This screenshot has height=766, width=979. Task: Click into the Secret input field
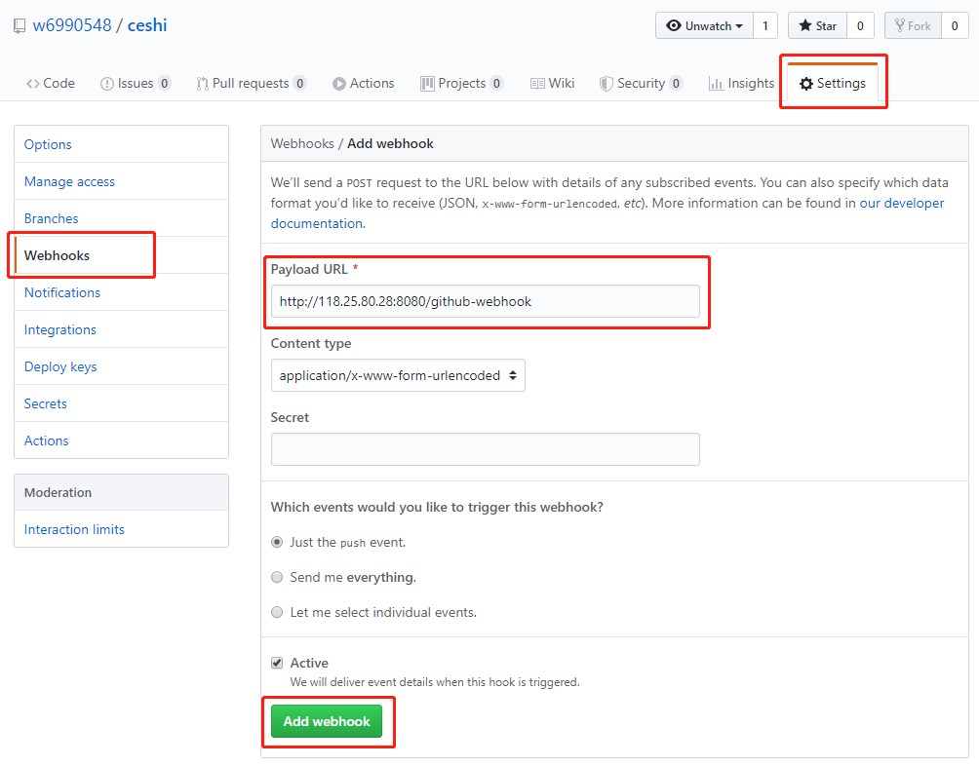click(x=485, y=449)
